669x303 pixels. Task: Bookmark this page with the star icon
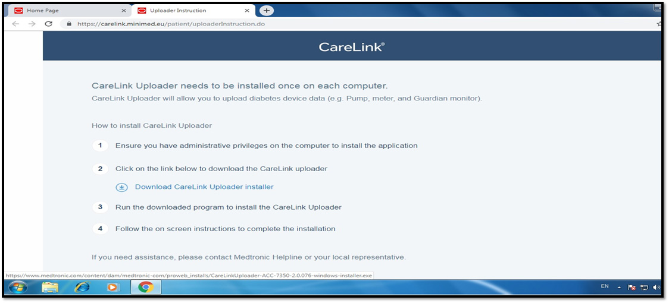click(x=658, y=24)
